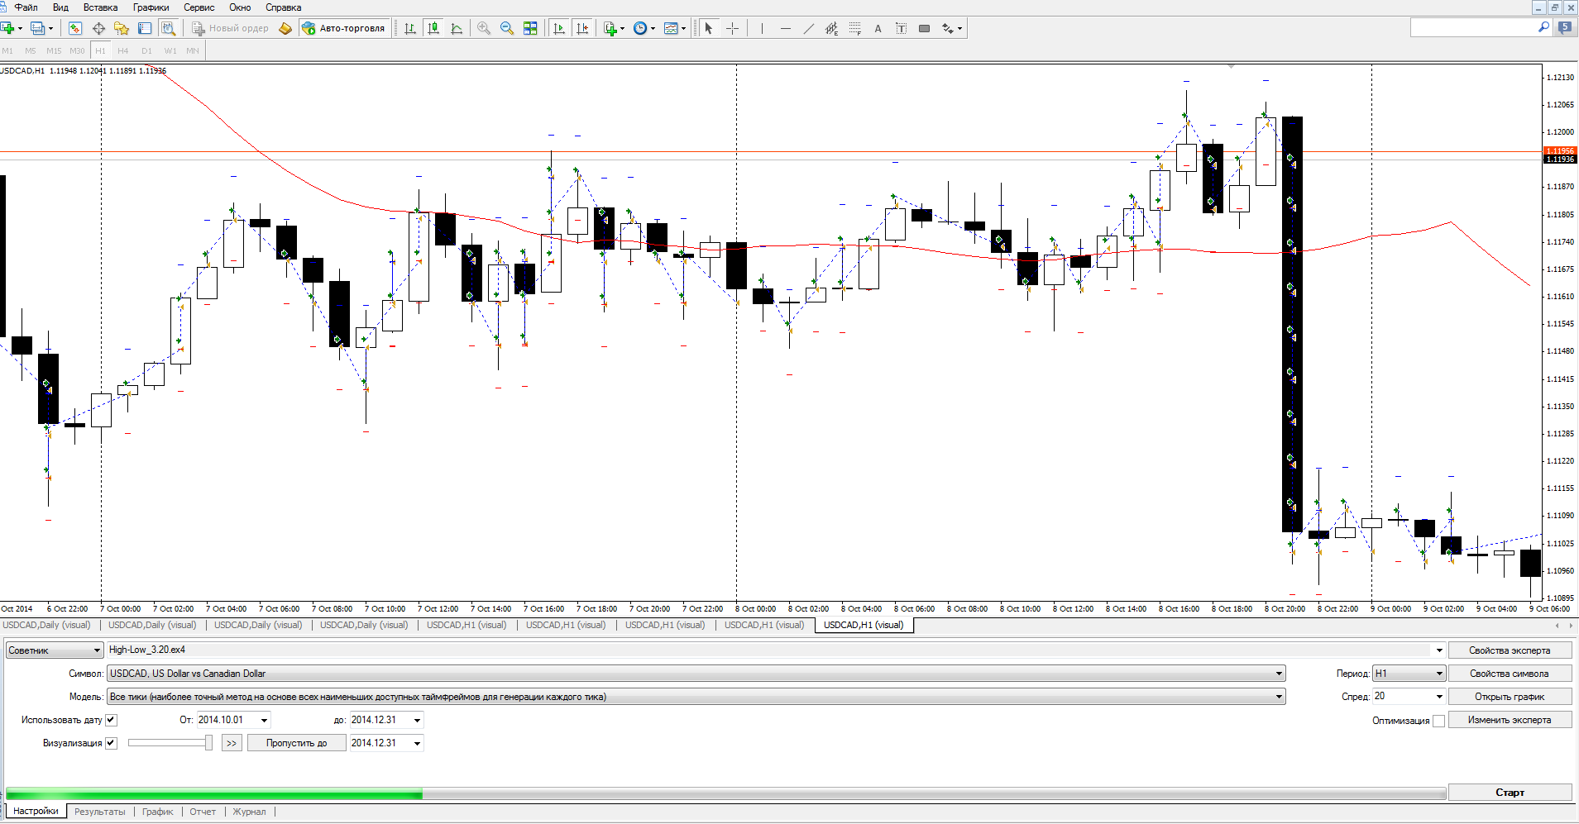Open the Модель ticks dropdown

coord(696,697)
